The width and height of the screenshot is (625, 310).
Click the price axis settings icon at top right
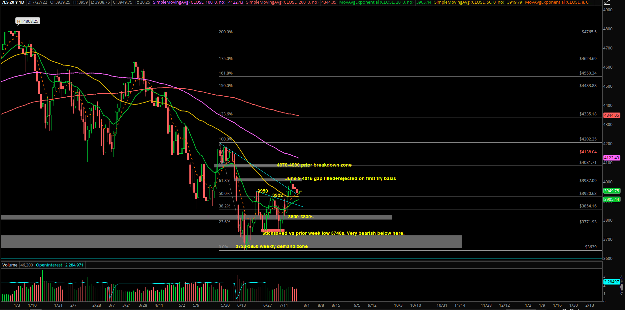607,3
